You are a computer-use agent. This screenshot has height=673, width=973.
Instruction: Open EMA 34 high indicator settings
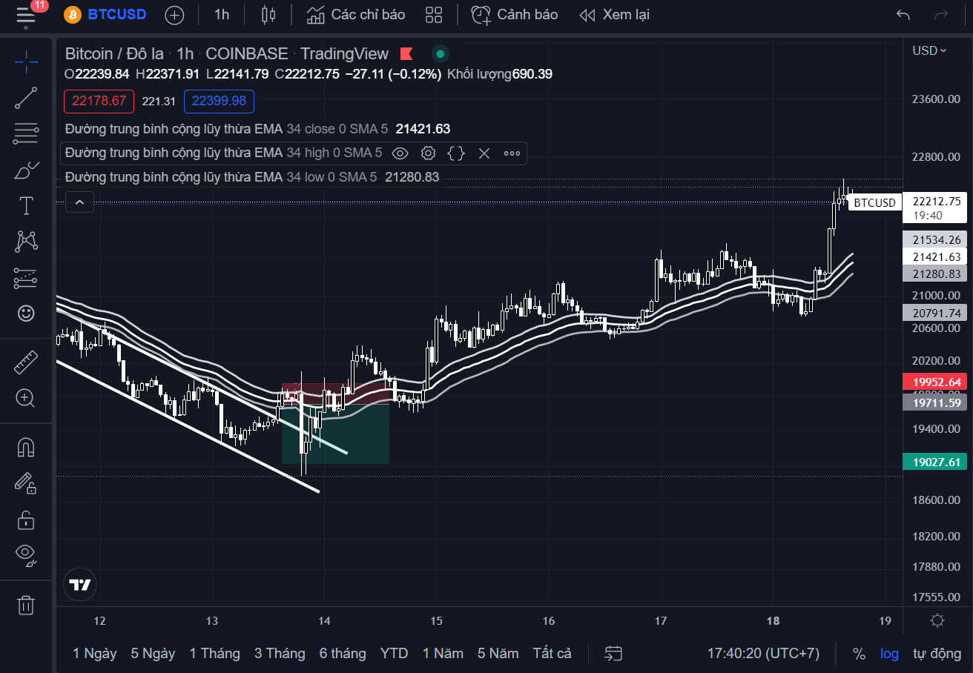[428, 153]
